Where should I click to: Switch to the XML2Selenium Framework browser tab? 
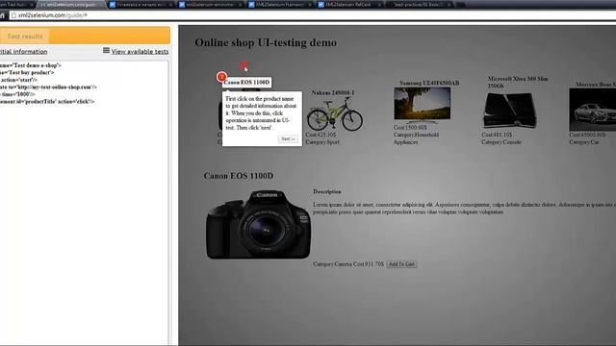pyautogui.click(x=279, y=5)
